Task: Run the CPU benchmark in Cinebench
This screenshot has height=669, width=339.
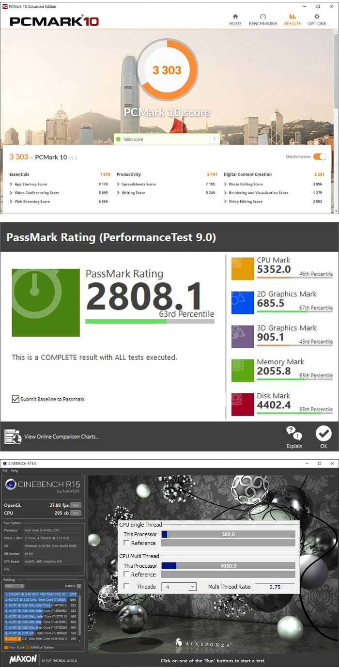Action: tap(75, 513)
